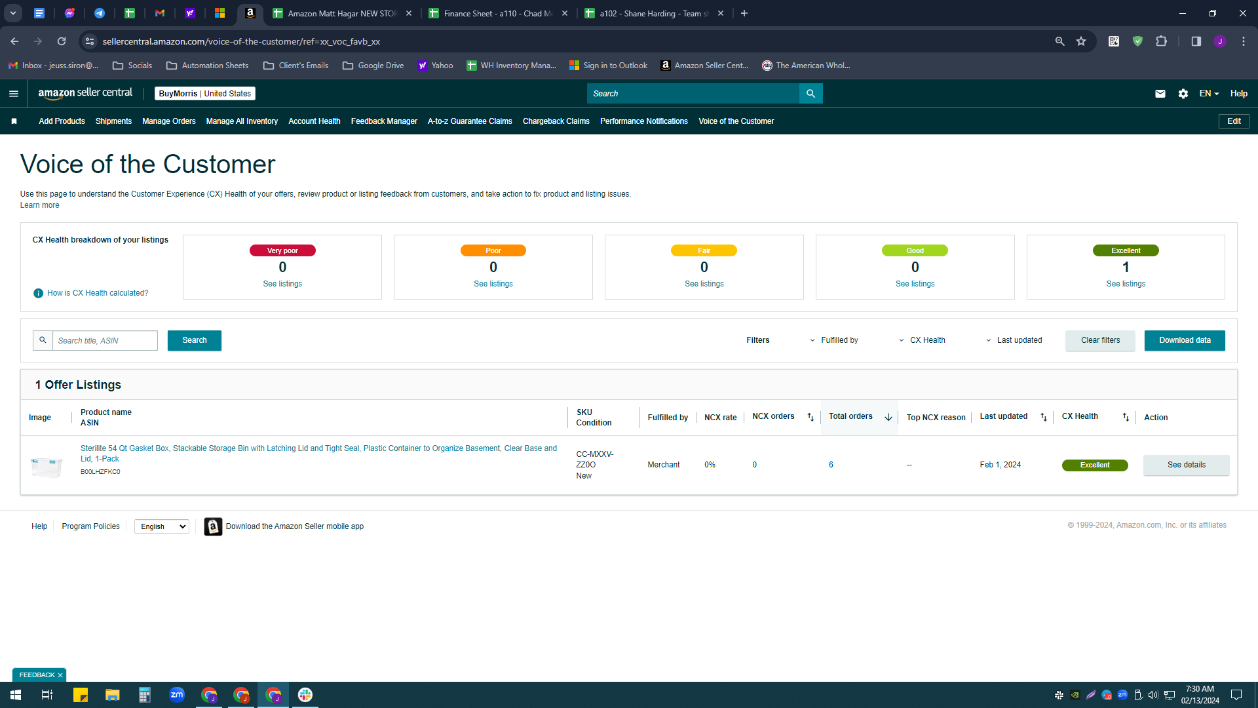Sort by CX Health arrows icon

point(1126,417)
